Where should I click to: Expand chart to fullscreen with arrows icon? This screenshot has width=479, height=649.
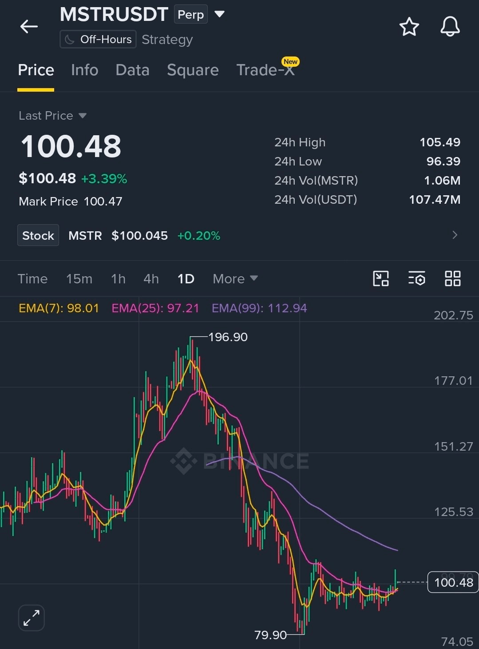32,617
